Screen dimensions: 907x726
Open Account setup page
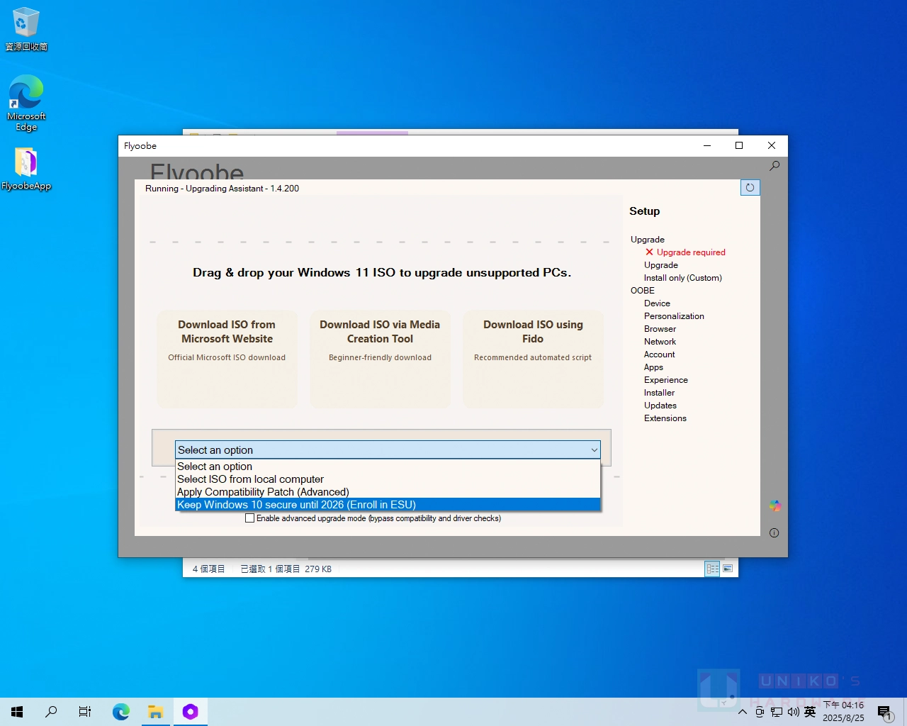point(659,354)
